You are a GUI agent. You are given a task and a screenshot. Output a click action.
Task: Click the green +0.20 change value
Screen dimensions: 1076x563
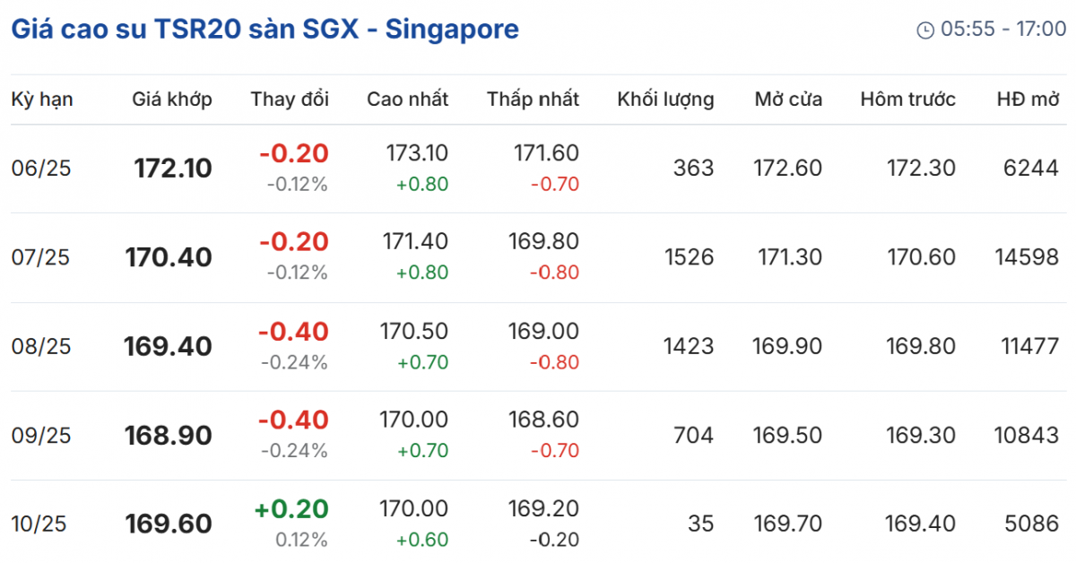tap(291, 509)
